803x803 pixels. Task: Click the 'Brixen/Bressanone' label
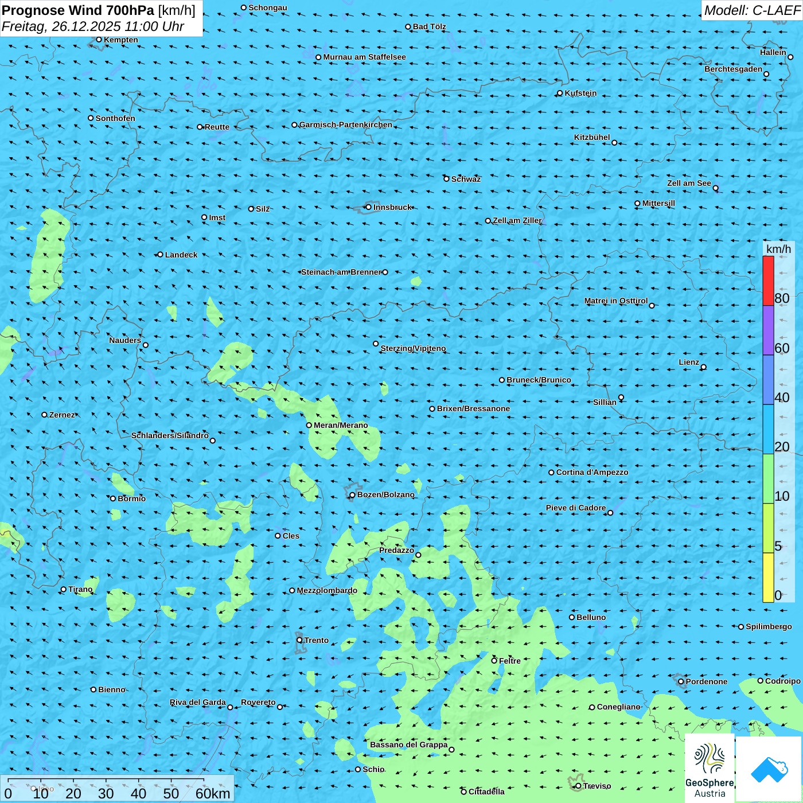(473, 408)
